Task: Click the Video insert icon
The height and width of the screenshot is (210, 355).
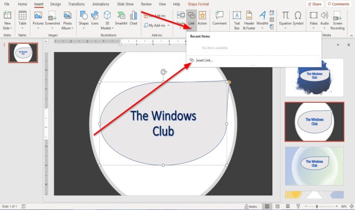Action: (313, 15)
